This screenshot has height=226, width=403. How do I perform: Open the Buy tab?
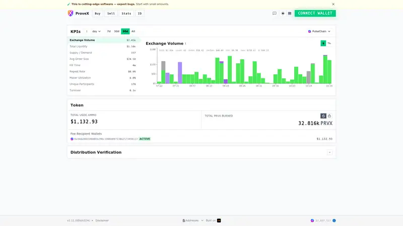coord(97,14)
